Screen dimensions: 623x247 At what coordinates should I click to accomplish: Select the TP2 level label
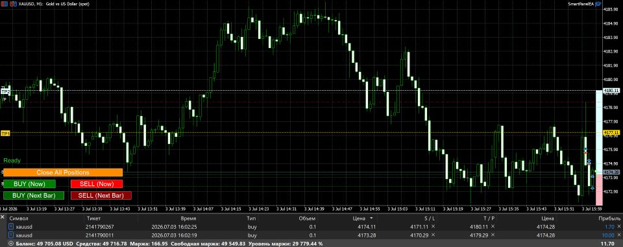[5, 91]
